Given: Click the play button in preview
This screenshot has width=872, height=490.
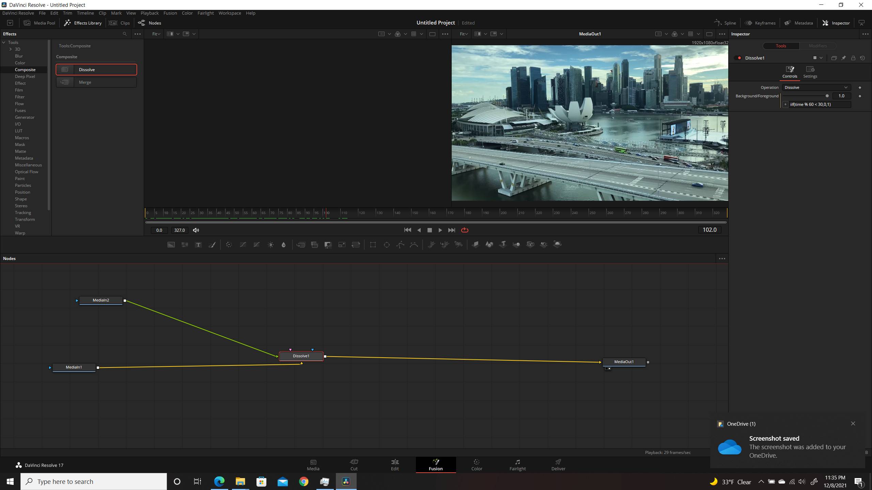Looking at the screenshot, I should click(x=441, y=230).
